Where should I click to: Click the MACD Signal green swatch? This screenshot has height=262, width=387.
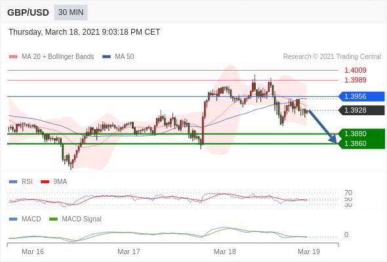53,219
